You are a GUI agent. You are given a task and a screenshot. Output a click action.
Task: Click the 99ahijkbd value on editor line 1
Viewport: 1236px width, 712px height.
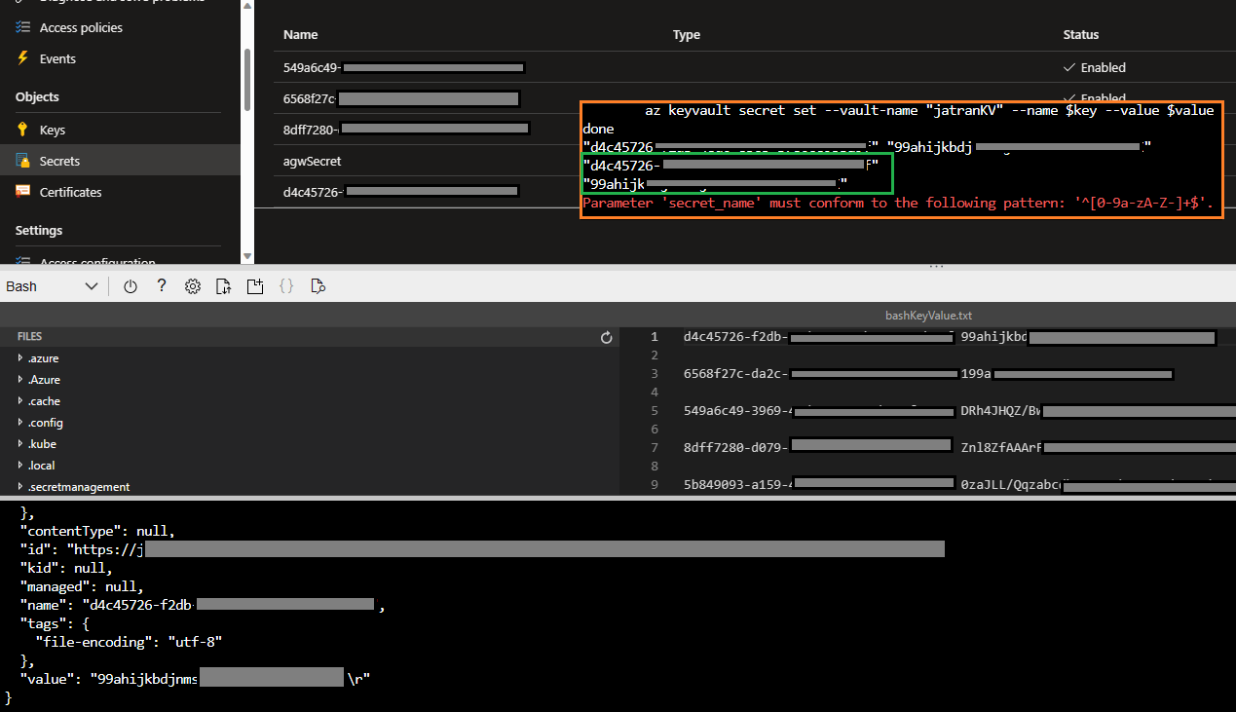pos(993,337)
